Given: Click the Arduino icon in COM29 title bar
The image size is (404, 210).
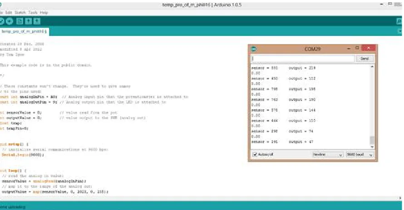Looking at the screenshot, I should point(254,49).
